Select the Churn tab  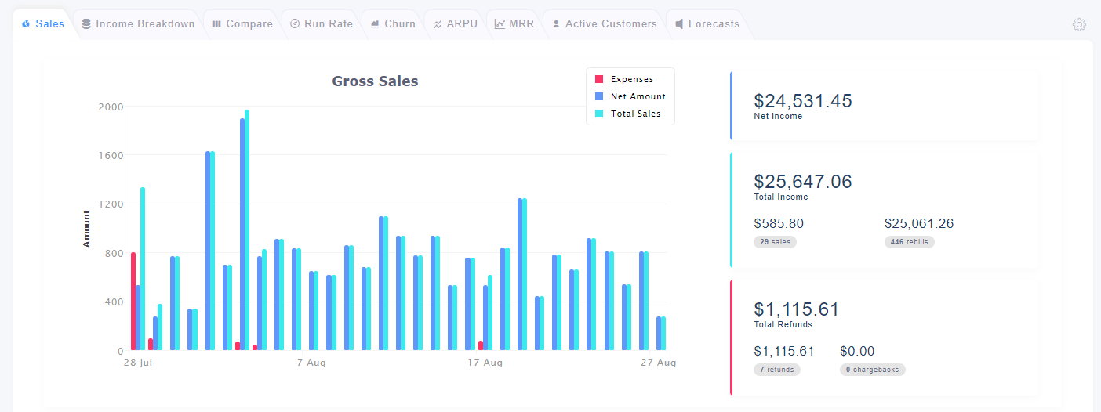coord(393,24)
